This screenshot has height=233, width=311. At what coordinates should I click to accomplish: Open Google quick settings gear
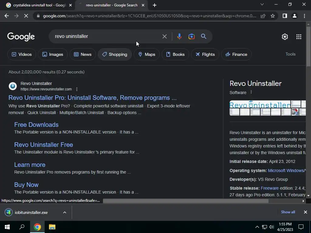point(285,37)
